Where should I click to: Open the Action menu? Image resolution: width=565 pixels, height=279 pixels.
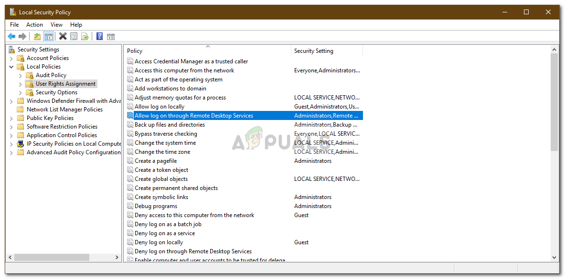click(x=34, y=24)
